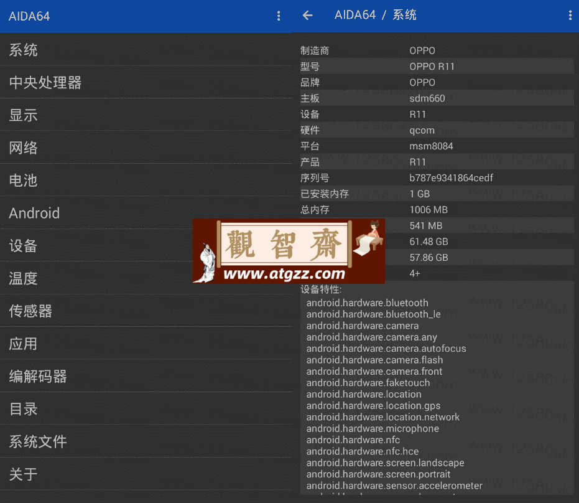Open overflow menu in AIDA64 / 系统 screen
579x503 pixels.
[570, 15]
